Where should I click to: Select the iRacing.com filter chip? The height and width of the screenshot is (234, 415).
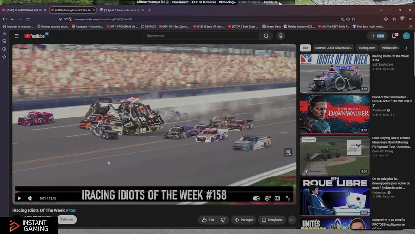366,48
